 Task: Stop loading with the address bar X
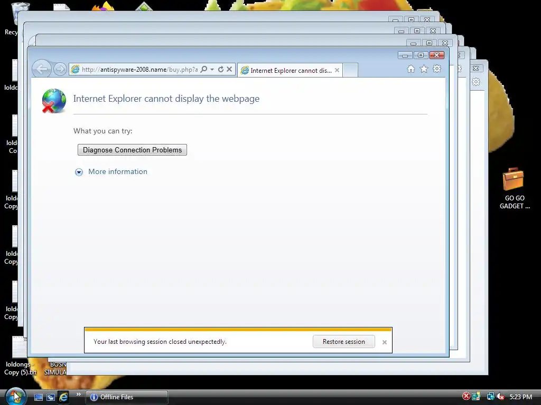coord(229,69)
